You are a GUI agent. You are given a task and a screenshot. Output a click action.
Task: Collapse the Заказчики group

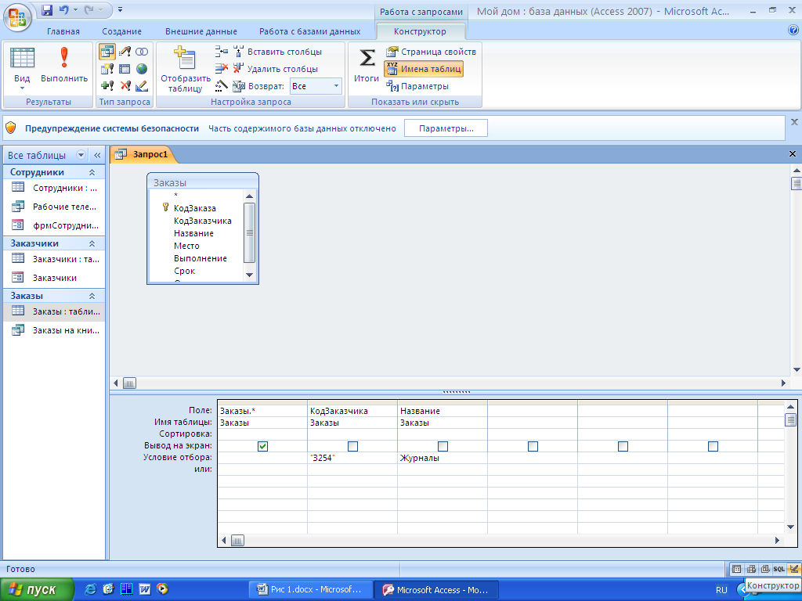[92, 243]
